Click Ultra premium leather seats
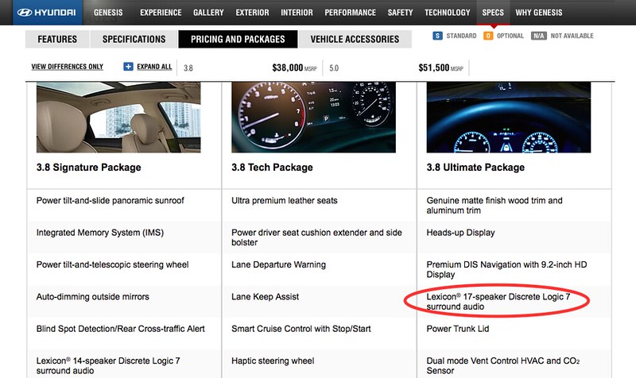Image resolution: width=636 pixels, height=378 pixels. (285, 201)
